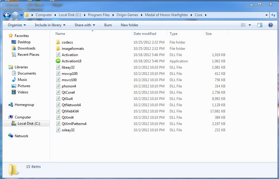This screenshot has height=179, width=279.
Task: Click the 8,992 KB size value
Action: coord(218,99)
